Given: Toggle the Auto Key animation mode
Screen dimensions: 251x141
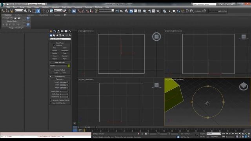Looking at the screenshot, I should point(202,134).
